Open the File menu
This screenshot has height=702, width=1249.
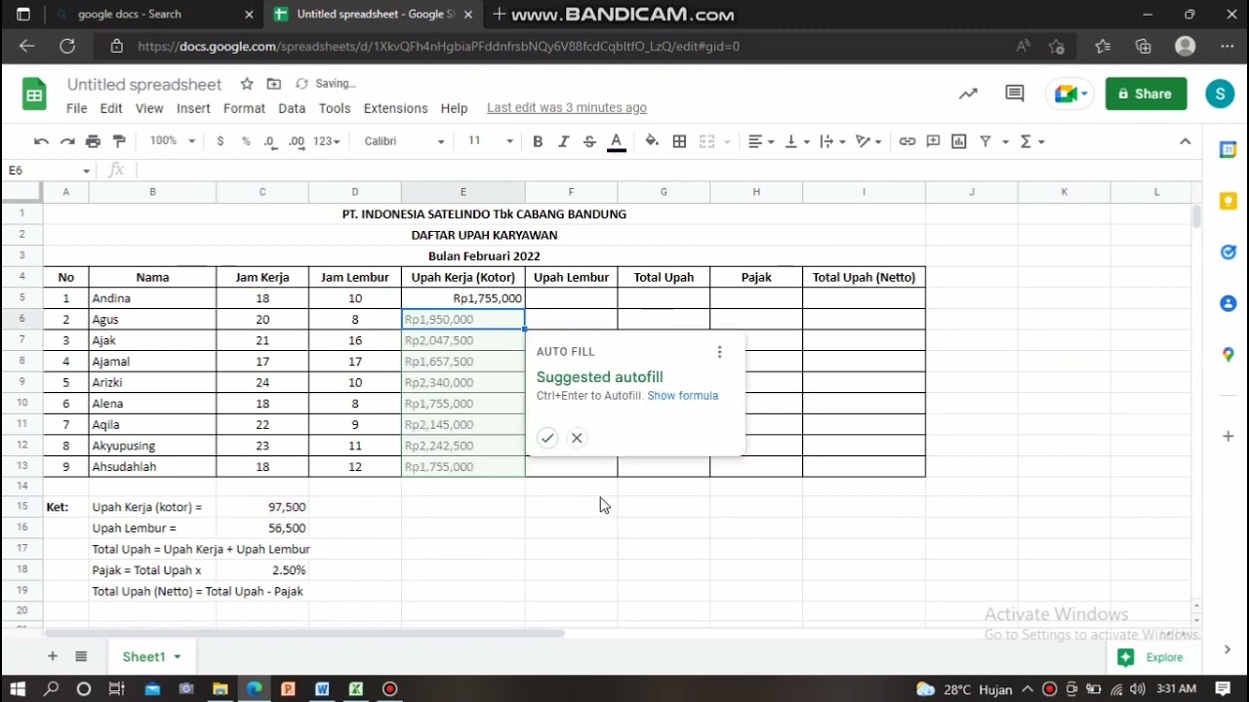(76, 108)
